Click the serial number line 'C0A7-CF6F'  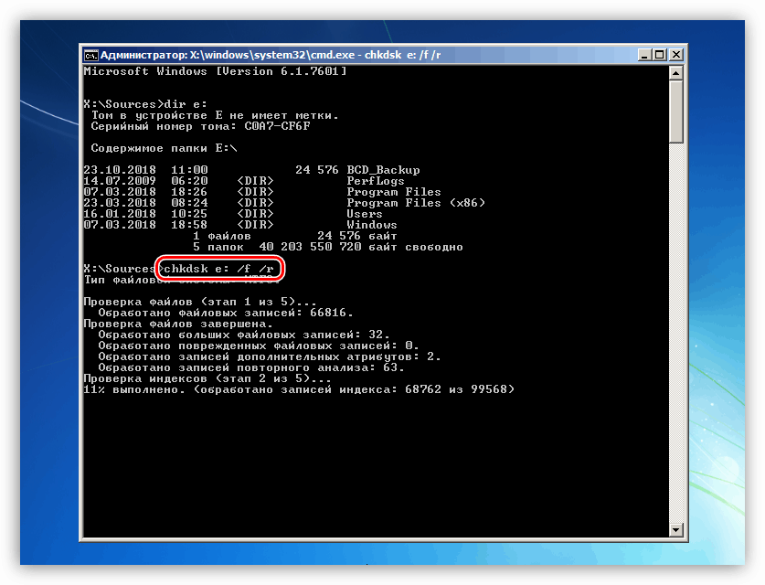(x=200, y=126)
